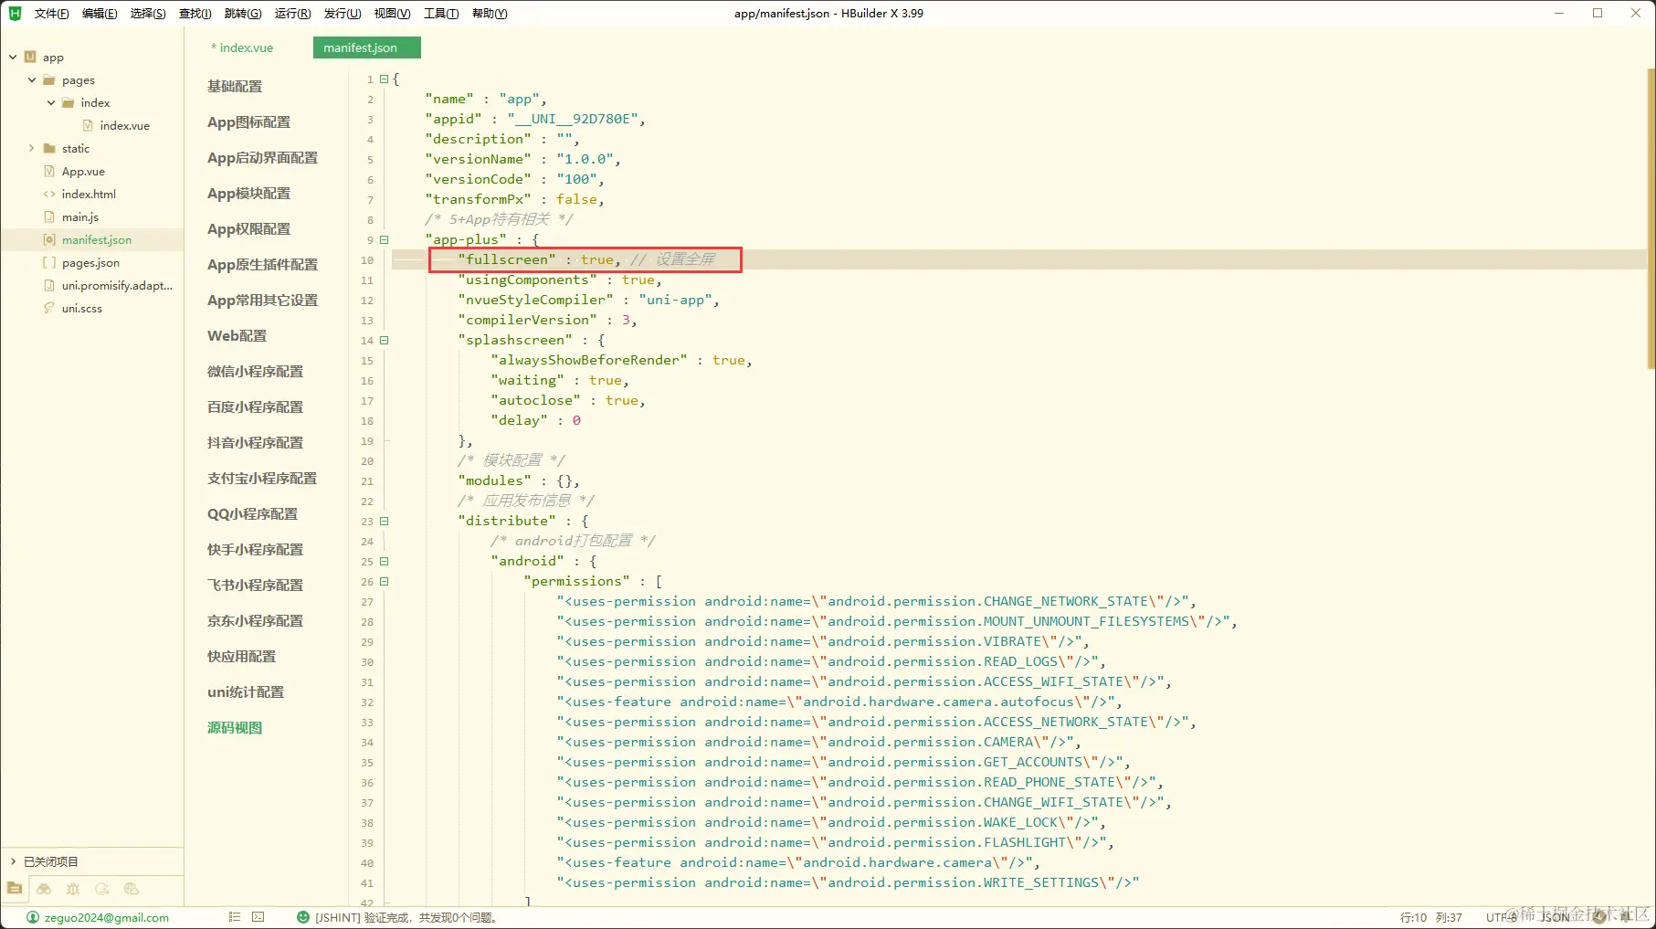Click the circular G icon in sidebar footer

[102, 889]
